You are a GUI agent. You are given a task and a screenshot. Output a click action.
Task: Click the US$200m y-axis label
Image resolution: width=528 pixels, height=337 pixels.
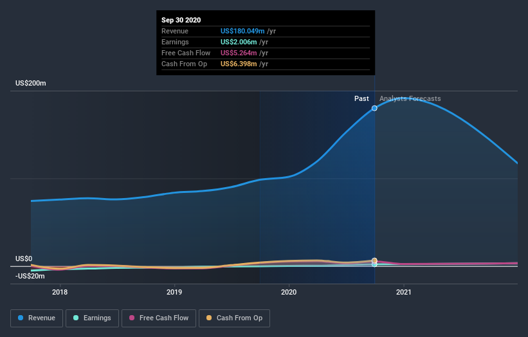pyautogui.click(x=31, y=83)
